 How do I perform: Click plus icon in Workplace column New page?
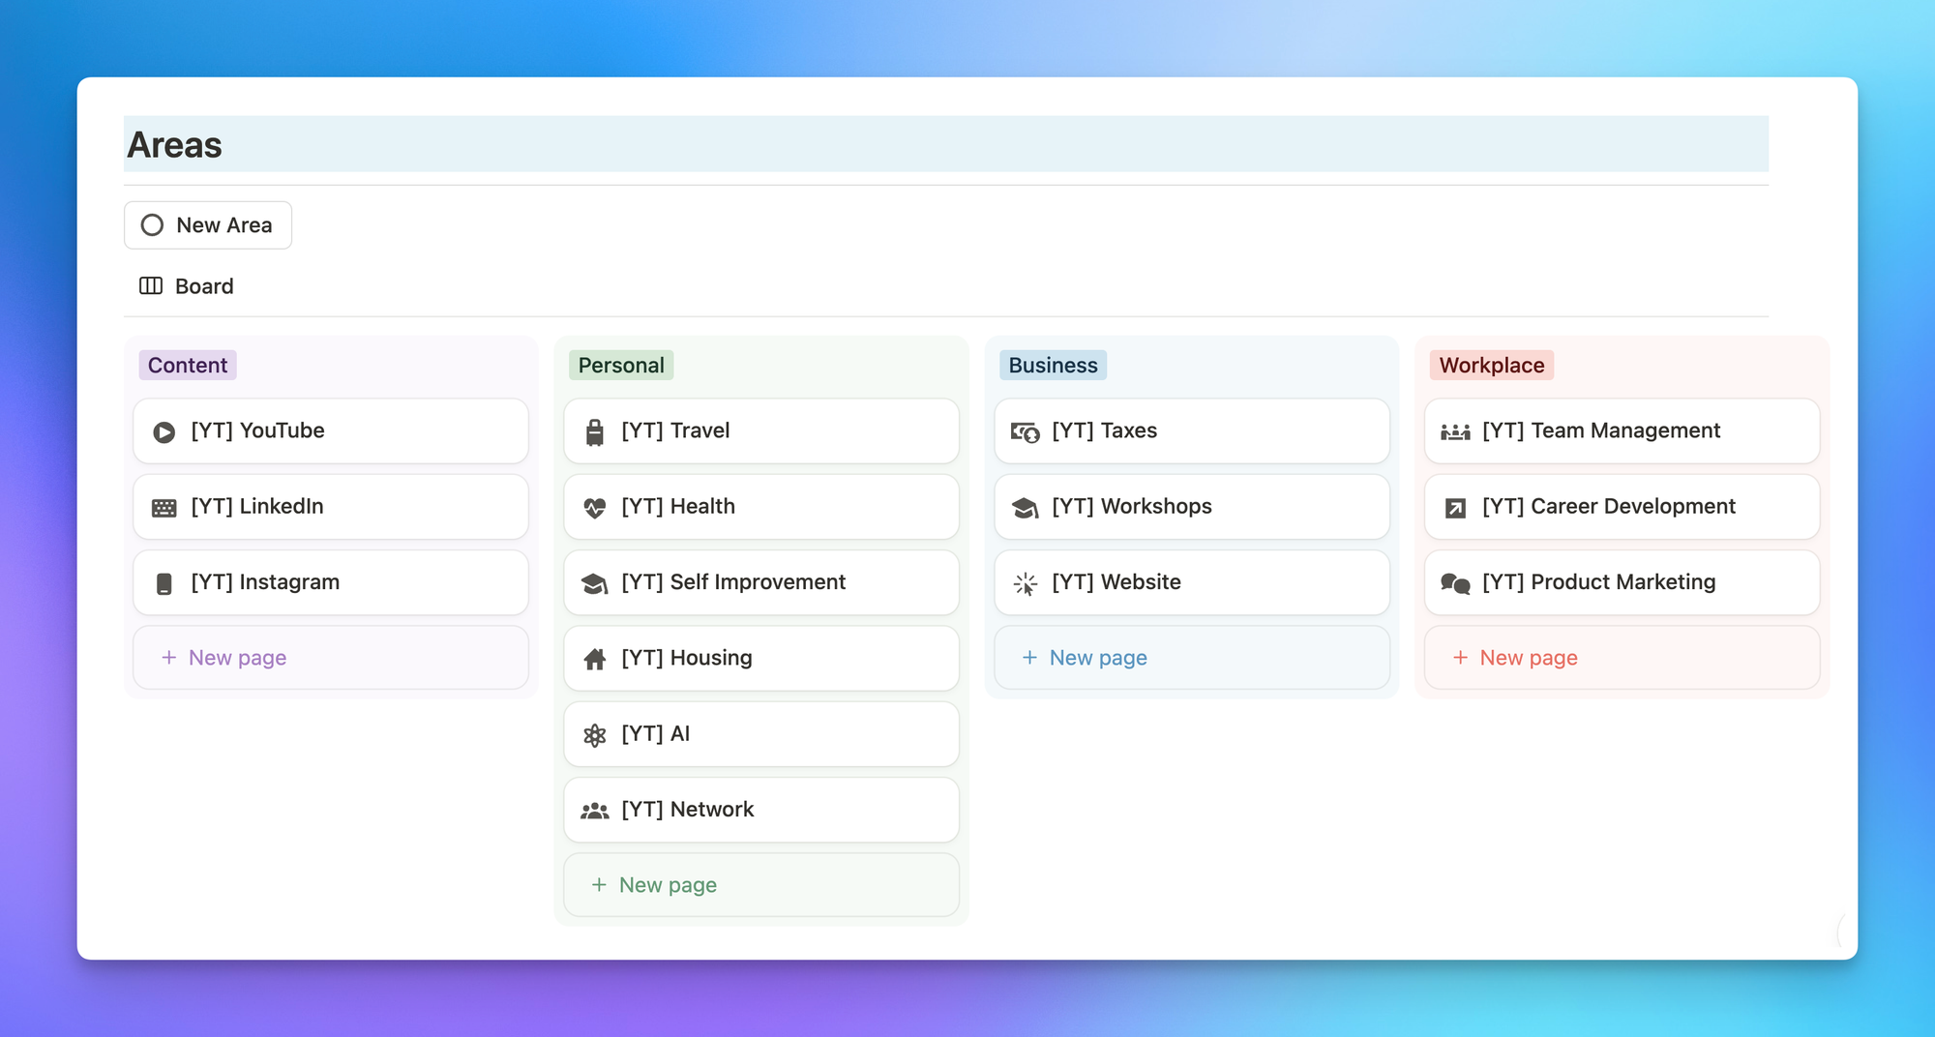(x=1460, y=657)
